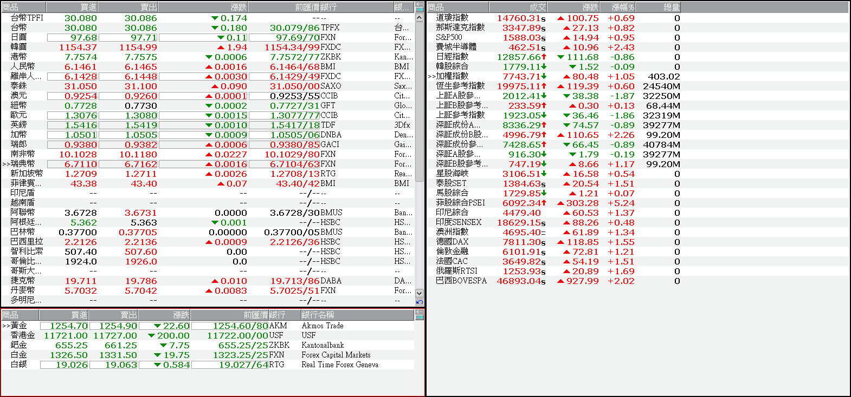Click the scroll up arrow of forex list
Viewport: 851px width, 397px height.
click(420, 17)
